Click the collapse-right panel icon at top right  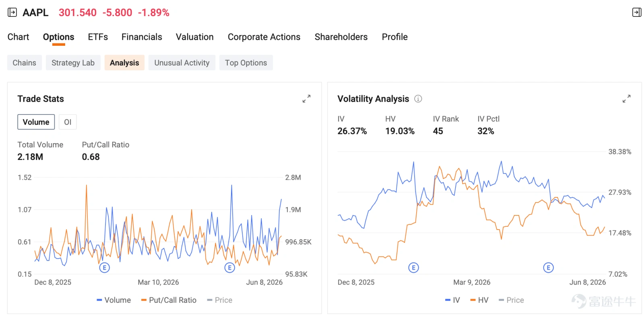click(636, 12)
